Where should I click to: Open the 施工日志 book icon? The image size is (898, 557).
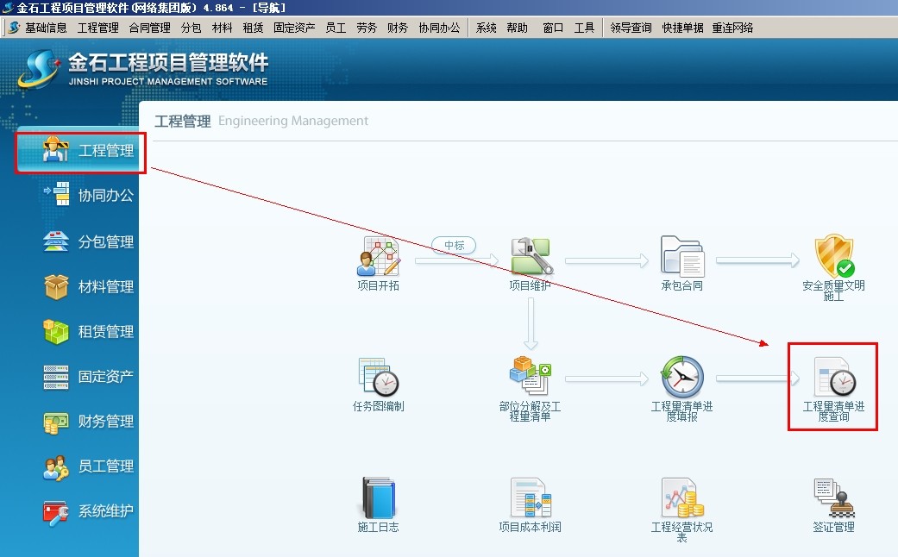point(378,498)
